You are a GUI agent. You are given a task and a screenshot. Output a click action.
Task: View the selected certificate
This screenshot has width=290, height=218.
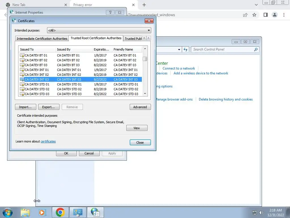[x=137, y=128]
